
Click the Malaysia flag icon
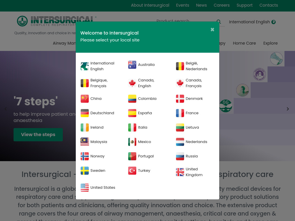pyautogui.click(x=85, y=142)
